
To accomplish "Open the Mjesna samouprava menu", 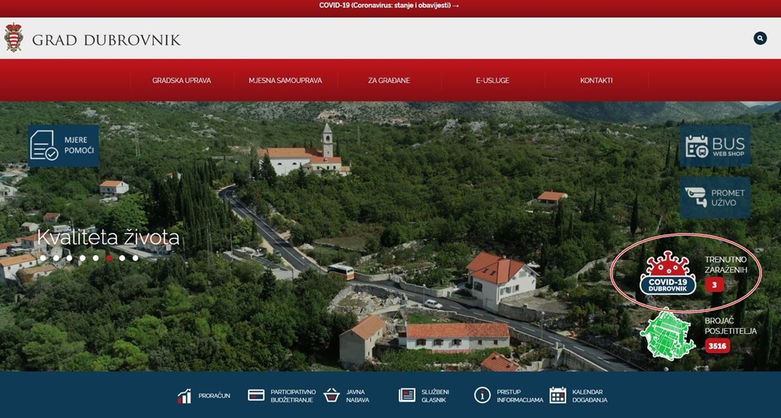I will [285, 81].
